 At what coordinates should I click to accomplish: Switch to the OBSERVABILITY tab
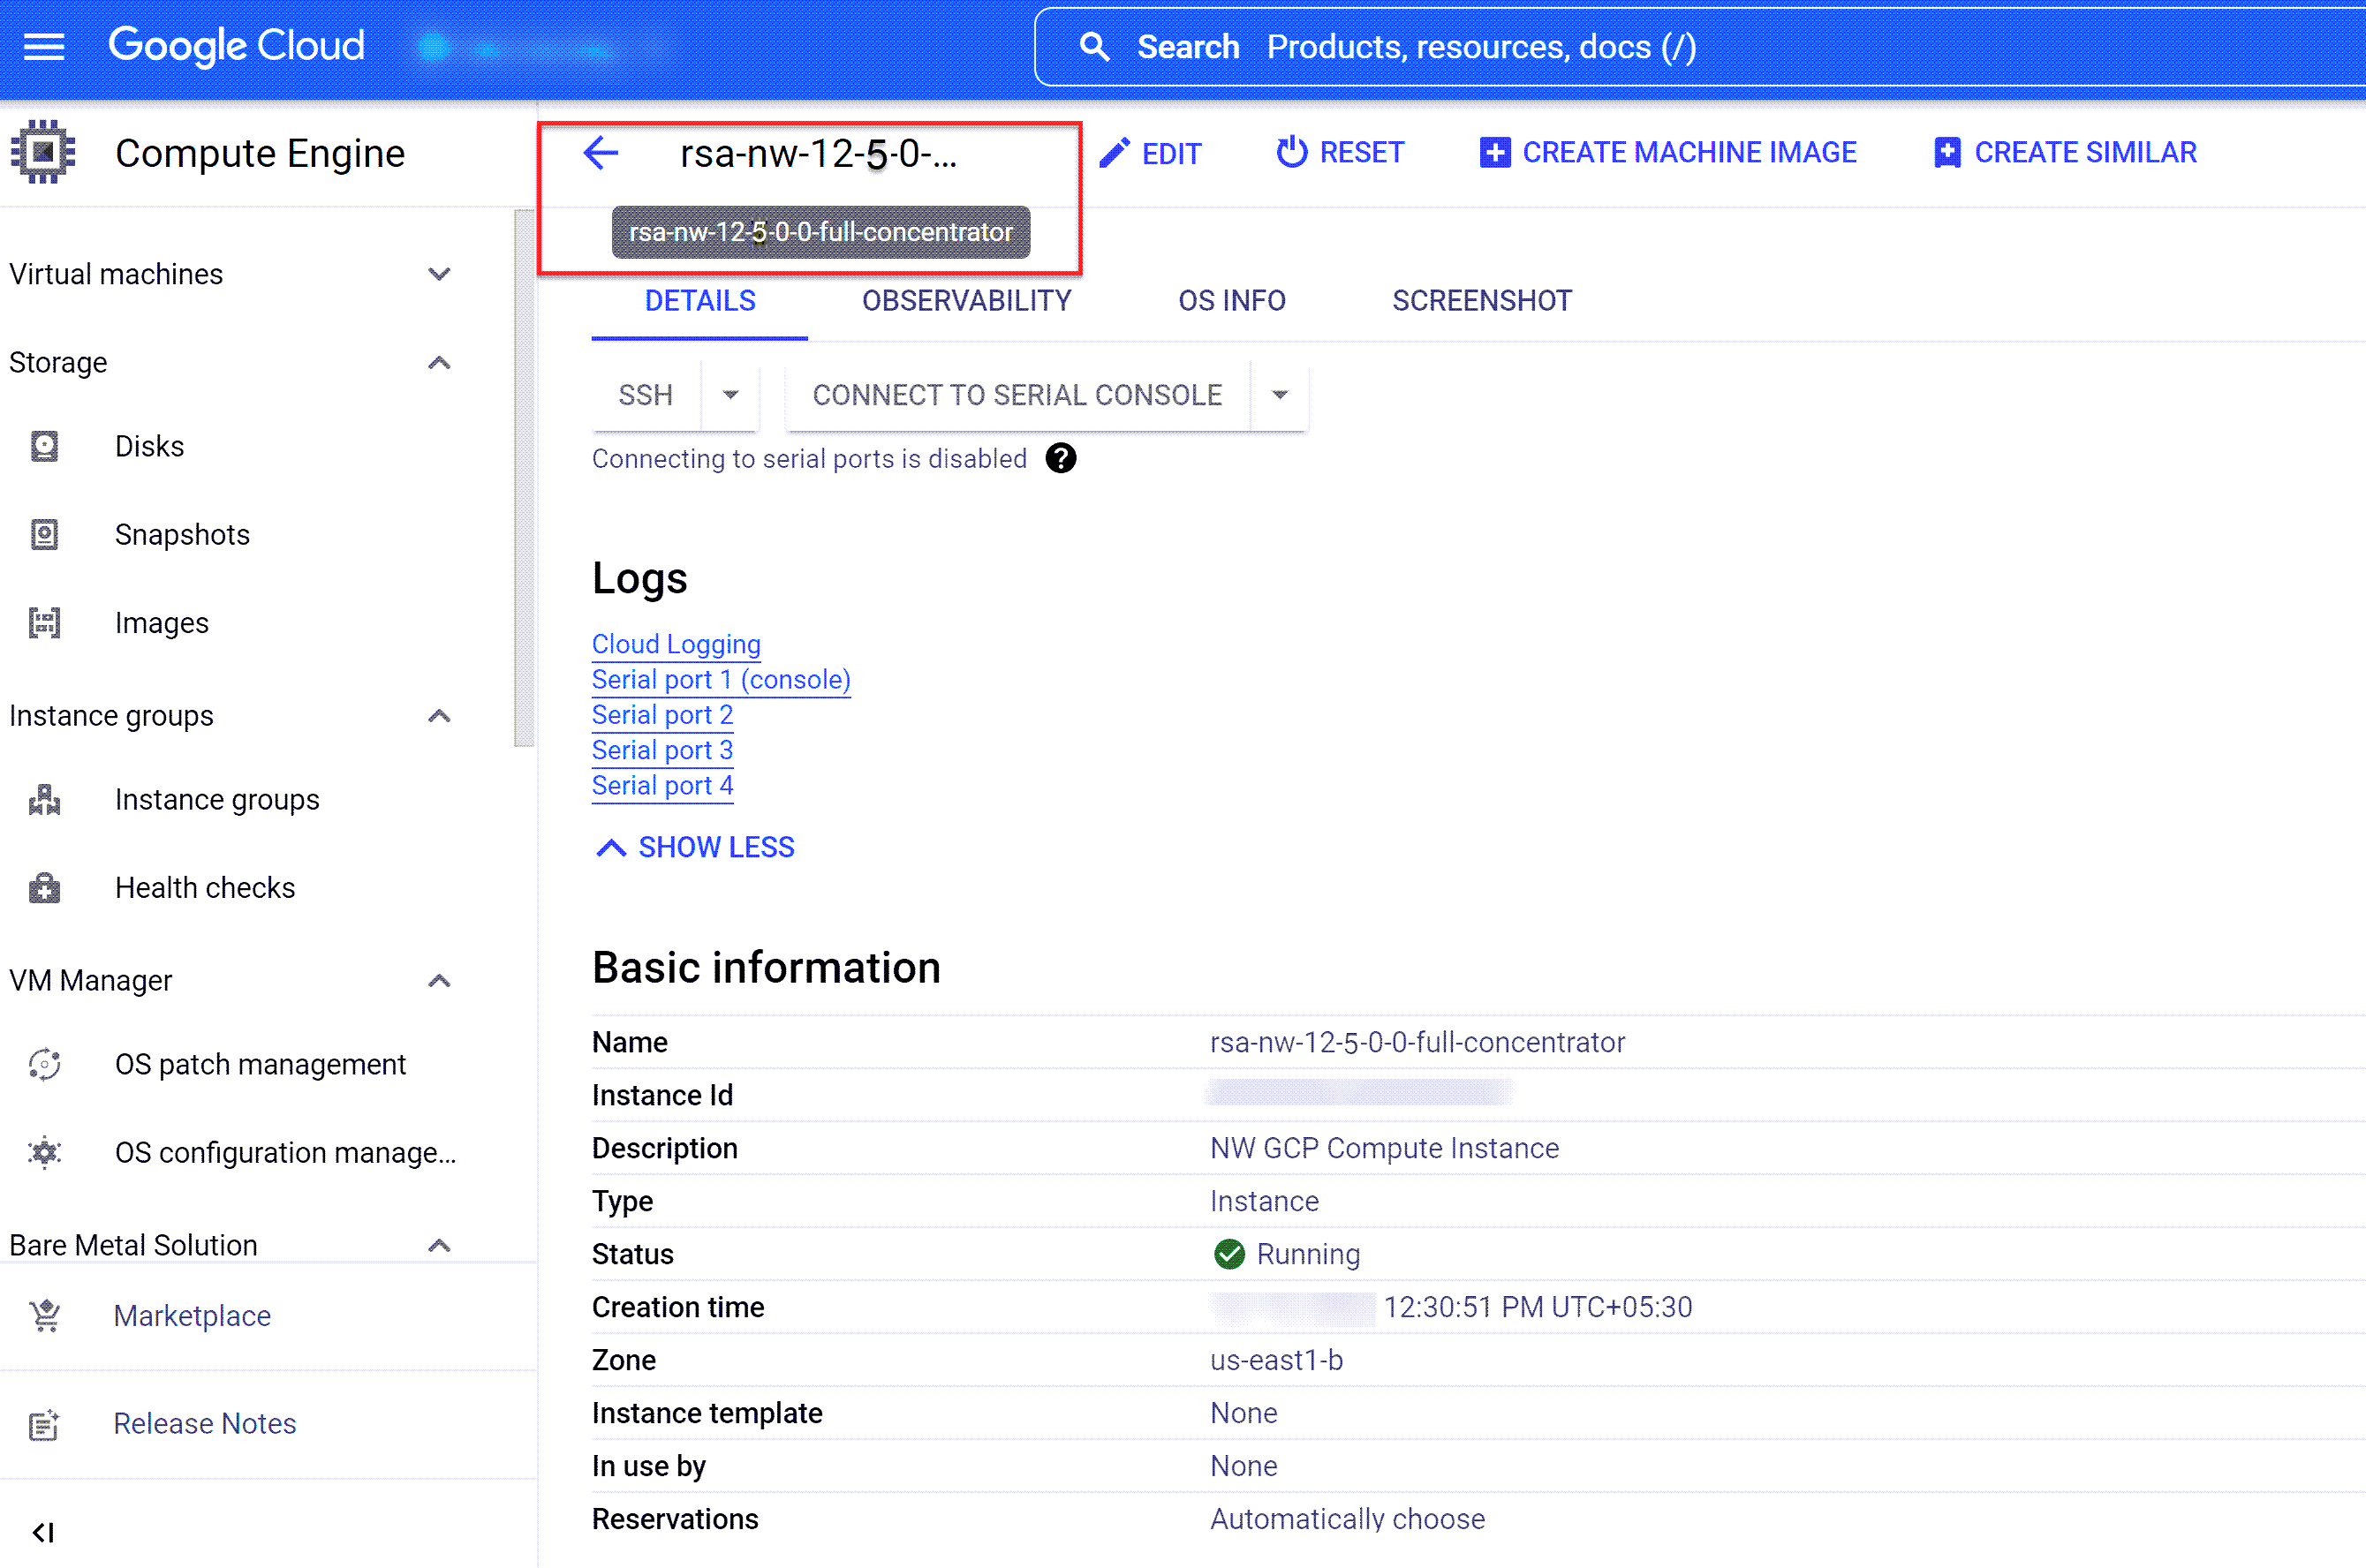pyautogui.click(x=966, y=300)
